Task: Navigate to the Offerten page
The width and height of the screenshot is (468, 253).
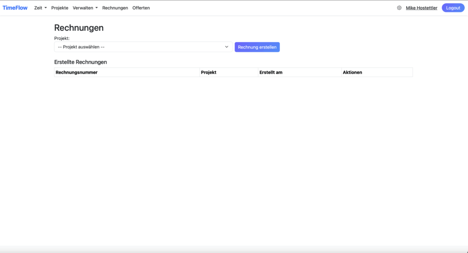Action: pyautogui.click(x=141, y=8)
